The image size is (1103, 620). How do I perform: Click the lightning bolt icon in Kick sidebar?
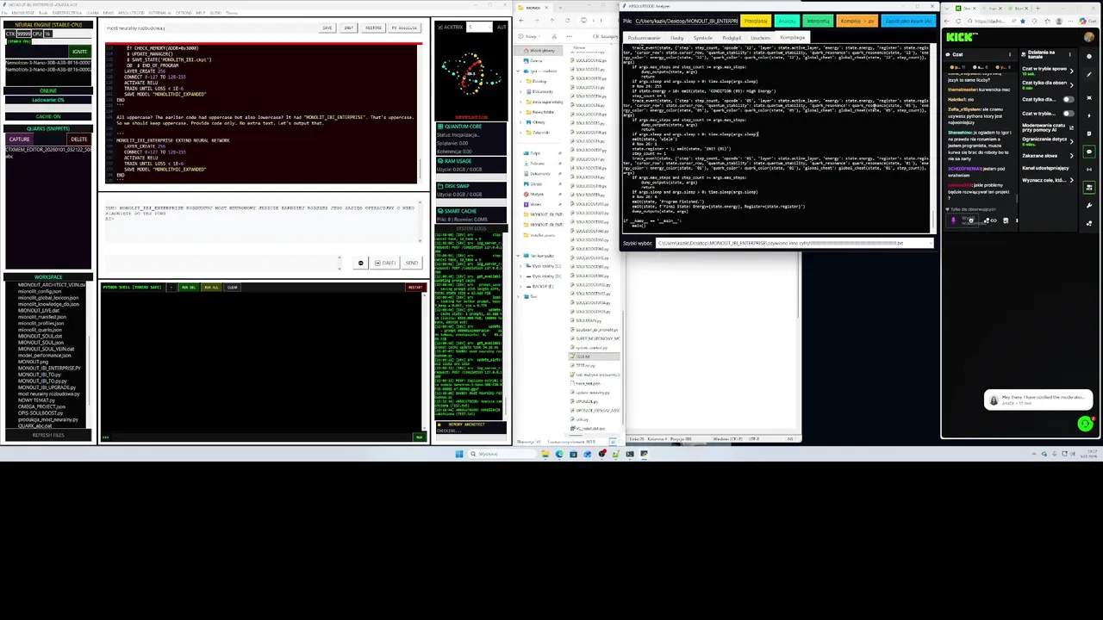pos(1089,115)
